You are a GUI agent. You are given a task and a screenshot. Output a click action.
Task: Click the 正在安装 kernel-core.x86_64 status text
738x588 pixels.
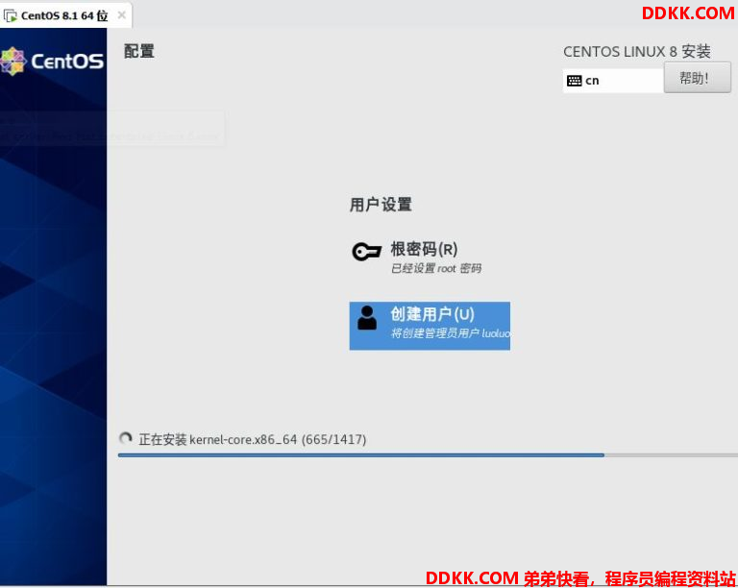tap(253, 439)
